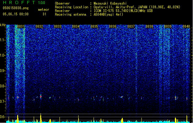Click the 0838 time marker
This screenshot has height=123, width=193.
click(x=149, y=26)
